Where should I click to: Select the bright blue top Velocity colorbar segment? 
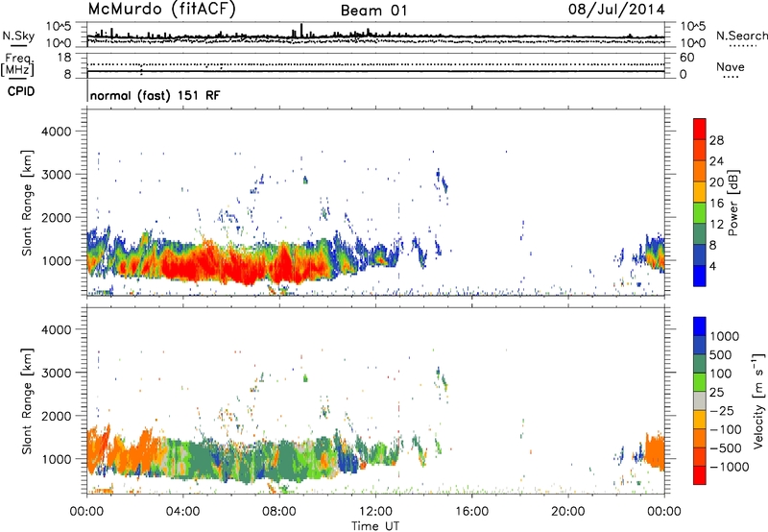700,326
